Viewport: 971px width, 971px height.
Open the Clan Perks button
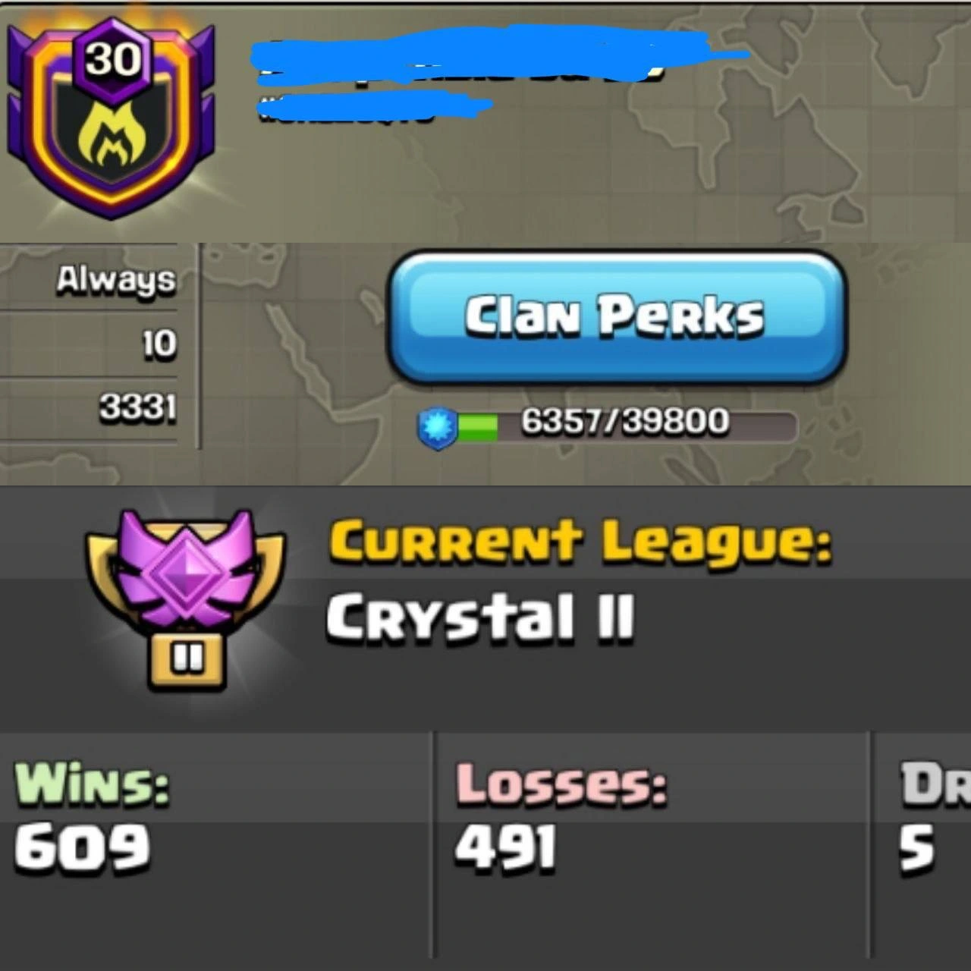(x=616, y=317)
